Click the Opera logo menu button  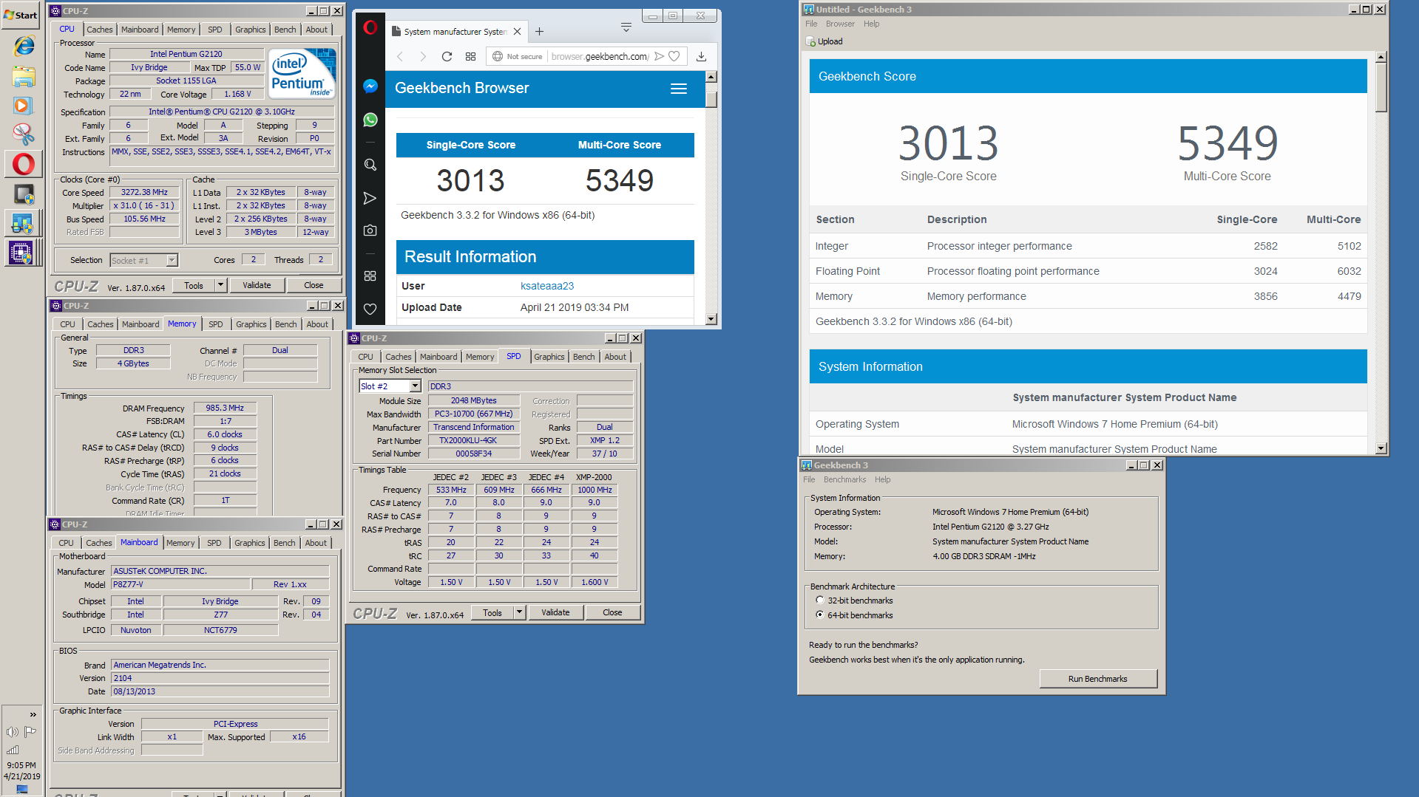(x=370, y=28)
